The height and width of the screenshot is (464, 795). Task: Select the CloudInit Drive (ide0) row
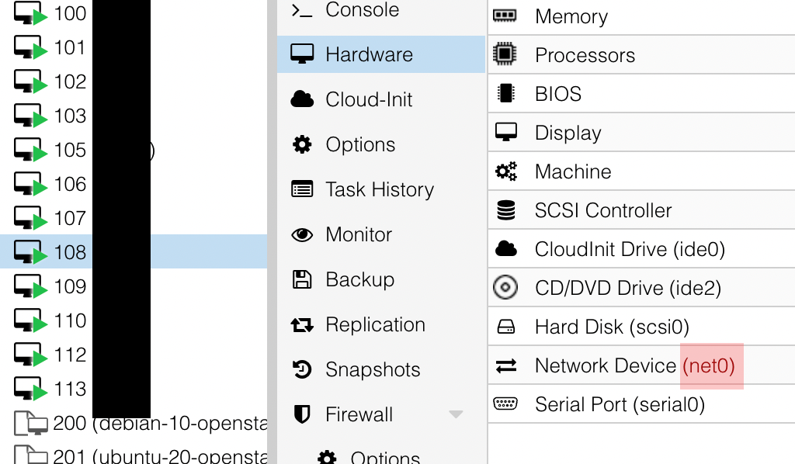point(629,249)
